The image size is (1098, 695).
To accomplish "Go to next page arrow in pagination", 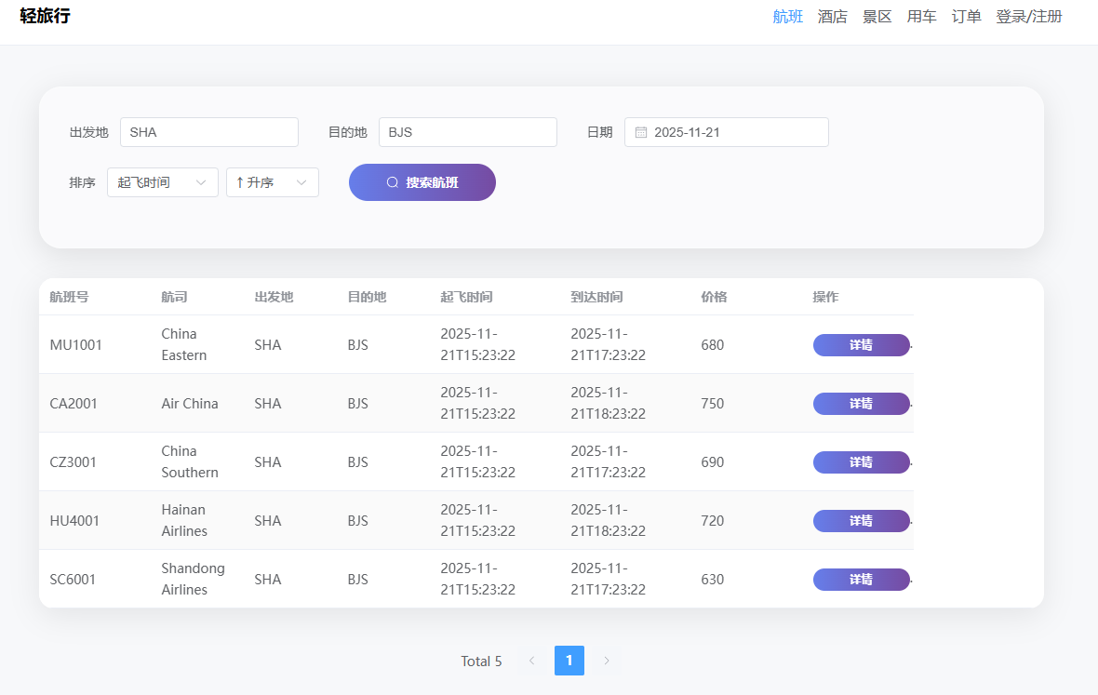I will pos(607,661).
